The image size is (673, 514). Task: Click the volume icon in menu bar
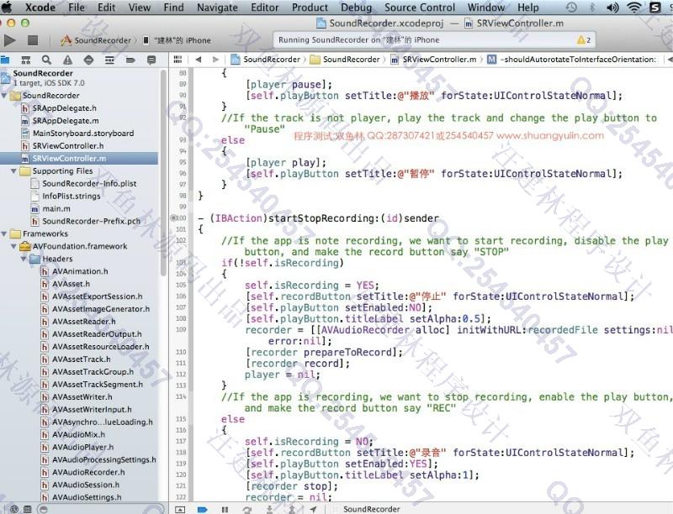[612, 7]
